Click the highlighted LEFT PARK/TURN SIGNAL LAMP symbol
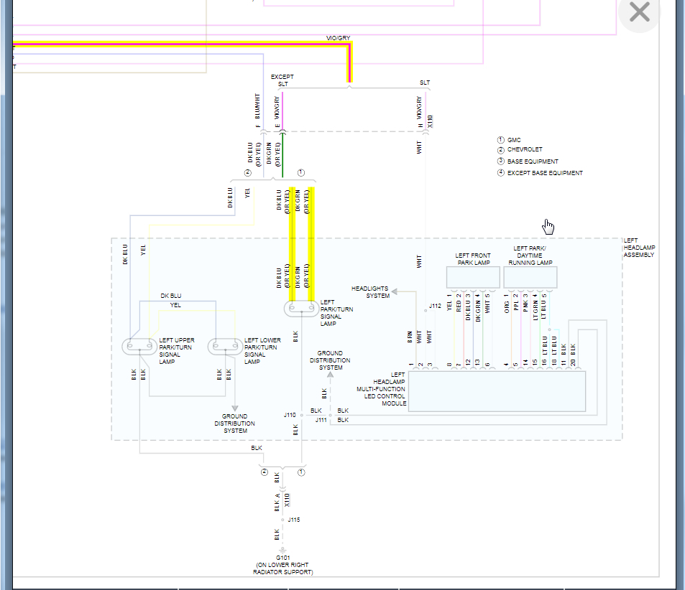The width and height of the screenshot is (685, 590). point(301,309)
